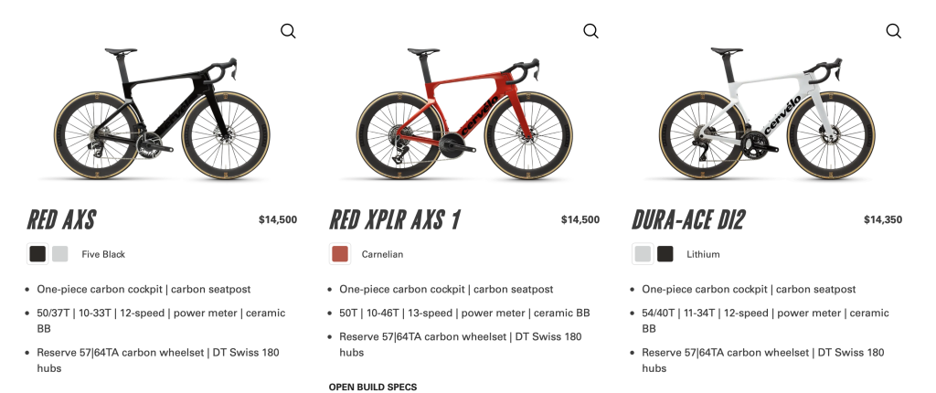The width and height of the screenshot is (936, 393).
Task: Open the black Red AXS bike photo
Action: point(161,114)
